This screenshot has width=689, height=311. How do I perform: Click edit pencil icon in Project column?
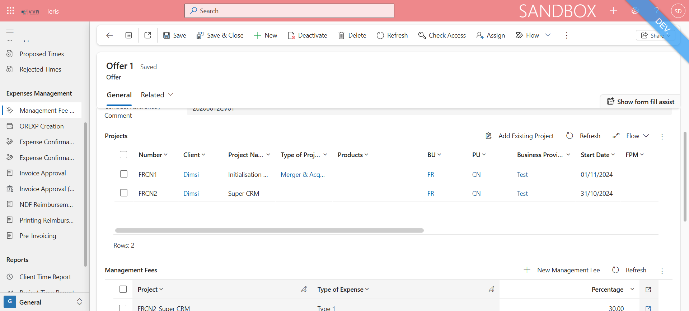pos(304,289)
